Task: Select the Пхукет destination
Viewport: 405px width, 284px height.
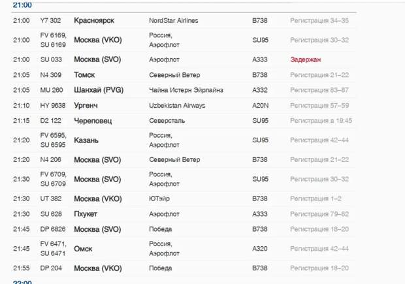Action: 86,214
